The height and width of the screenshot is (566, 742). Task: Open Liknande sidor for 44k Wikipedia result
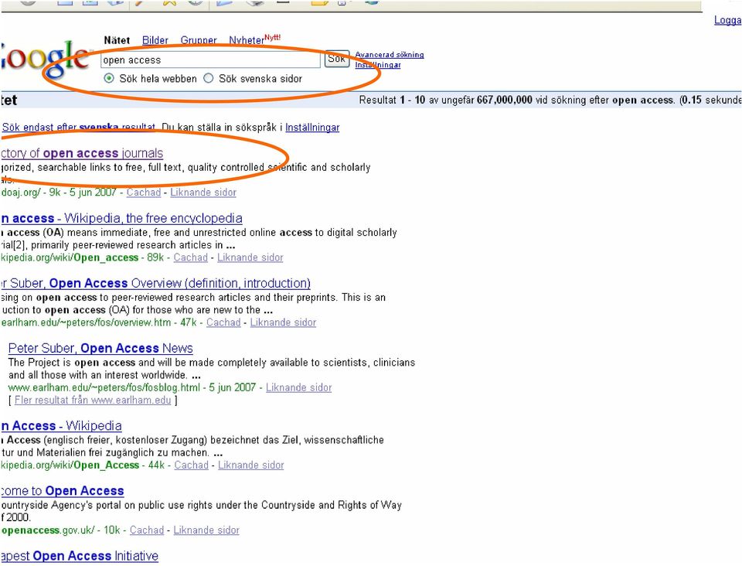pyautogui.click(x=250, y=465)
